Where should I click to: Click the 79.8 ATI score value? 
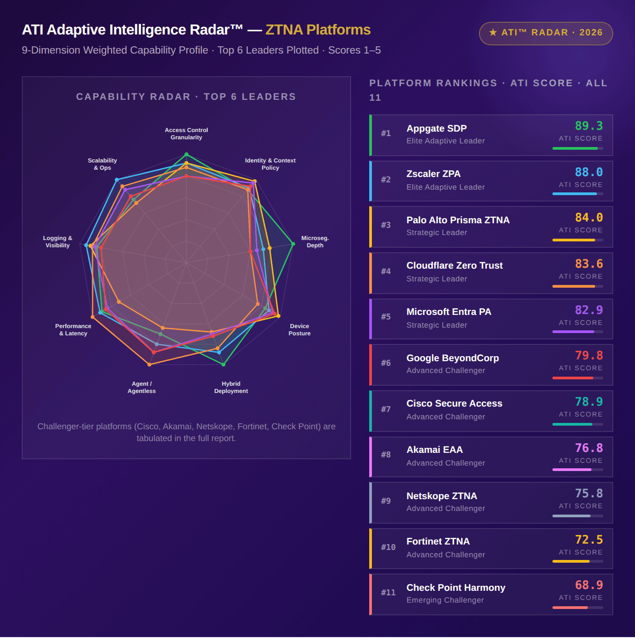coord(589,355)
